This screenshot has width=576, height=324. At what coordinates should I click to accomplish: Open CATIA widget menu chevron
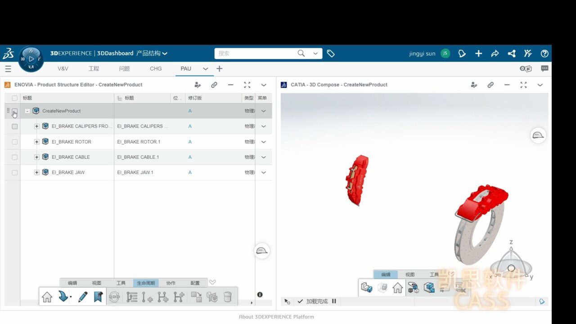[x=540, y=85]
